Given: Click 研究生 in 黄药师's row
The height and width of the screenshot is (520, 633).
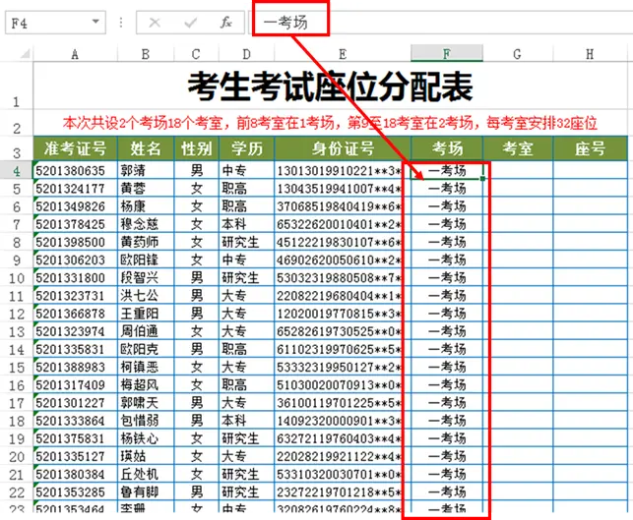Looking at the screenshot, I should (x=246, y=242).
